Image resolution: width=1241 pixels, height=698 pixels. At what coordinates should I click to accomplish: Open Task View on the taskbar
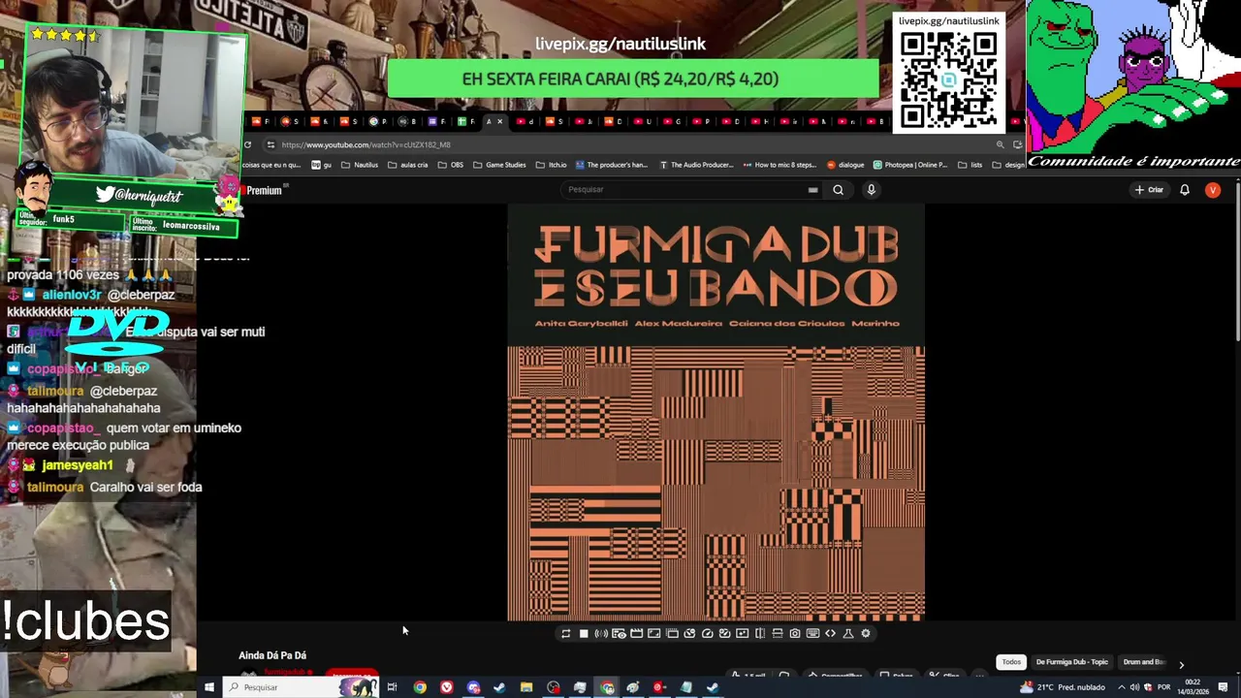(x=392, y=687)
